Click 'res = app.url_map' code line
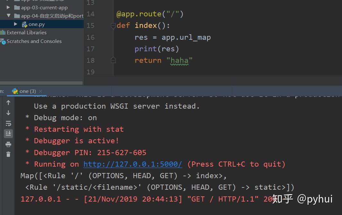The width and height of the screenshot is (342, 215). tap(172, 37)
